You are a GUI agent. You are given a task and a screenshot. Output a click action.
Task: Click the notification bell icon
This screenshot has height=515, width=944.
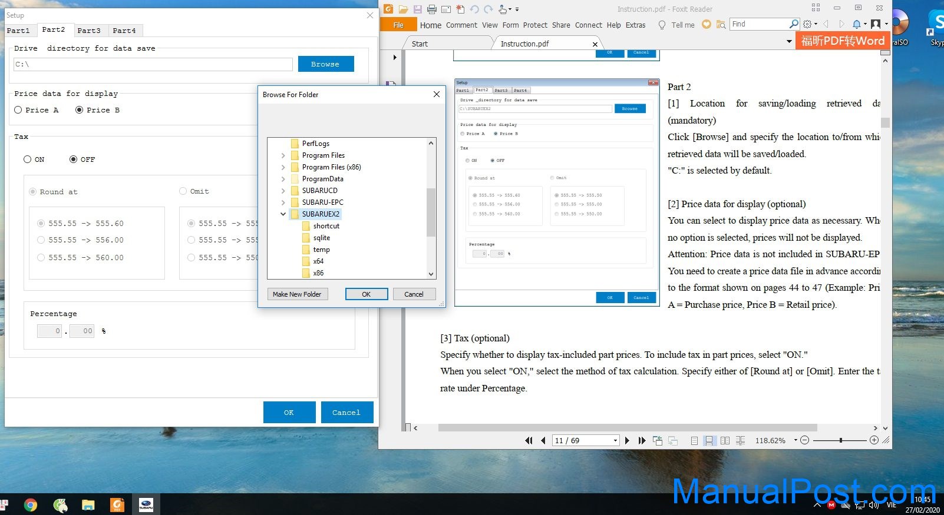857,24
